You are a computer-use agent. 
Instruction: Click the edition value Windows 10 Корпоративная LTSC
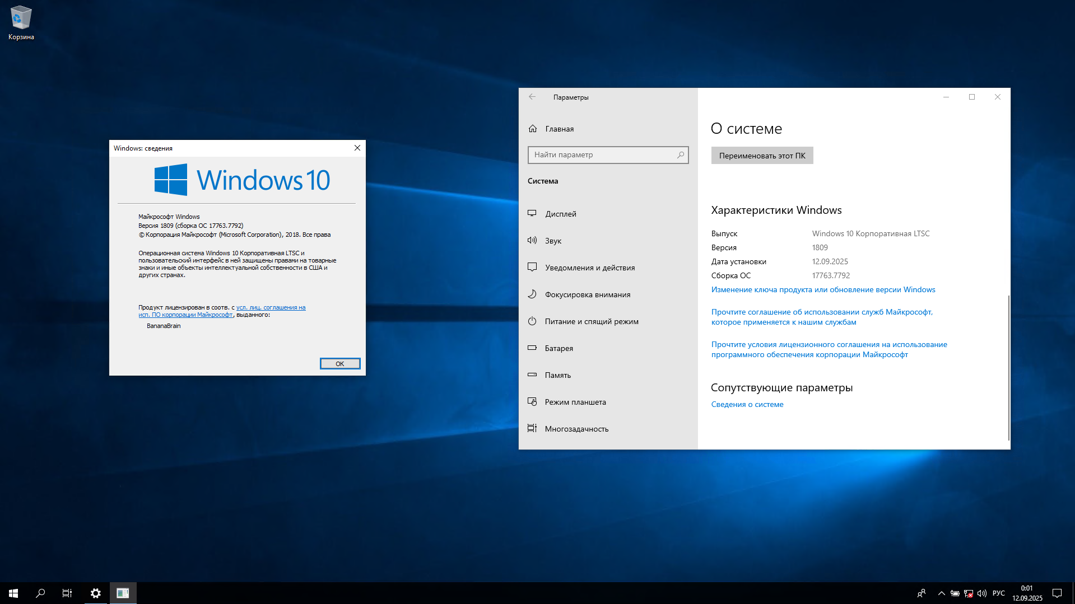(871, 233)
